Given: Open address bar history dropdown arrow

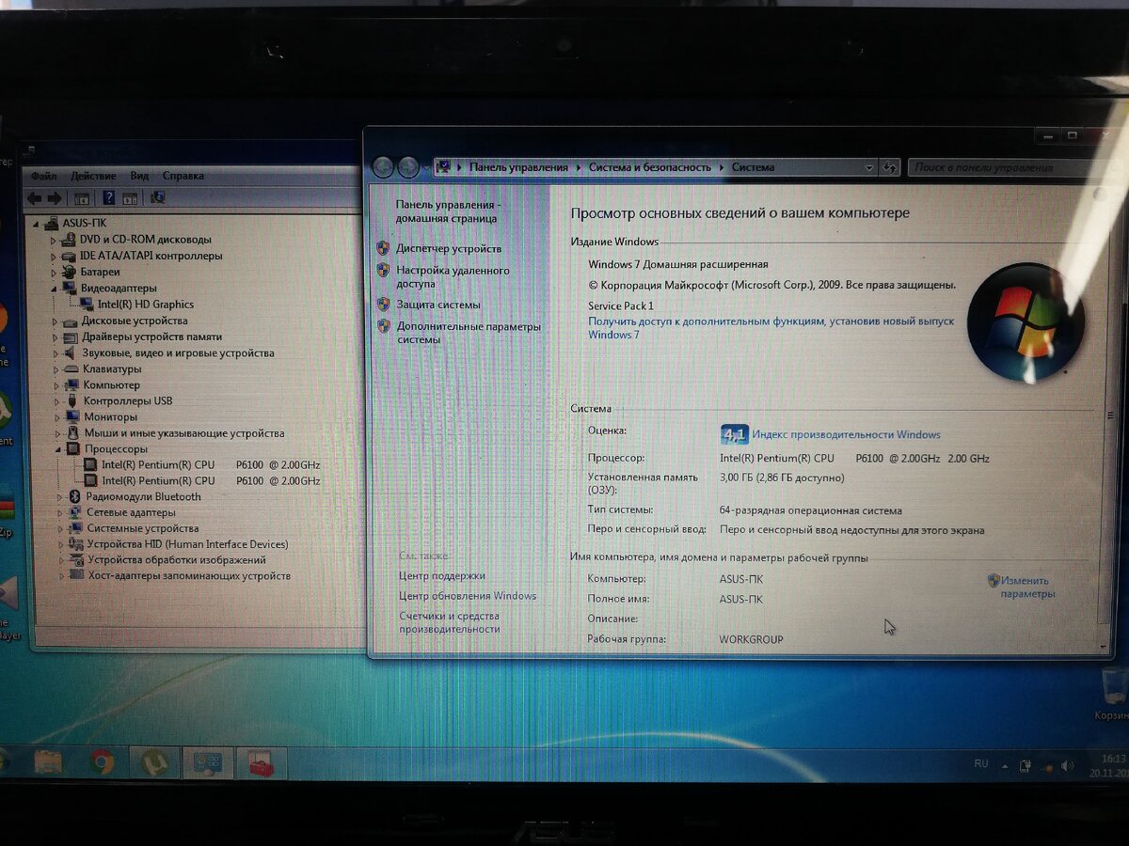Looking at the screenshot, I should tap(869, 168).
